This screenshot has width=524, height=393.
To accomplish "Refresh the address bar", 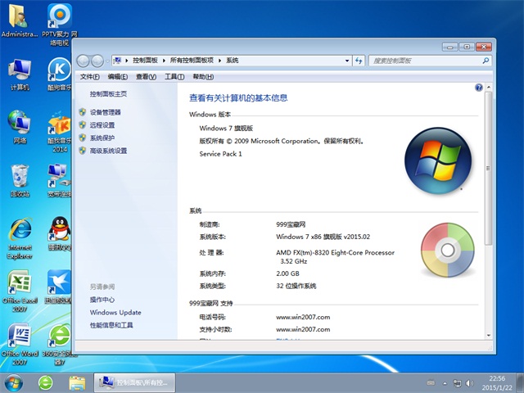I will (x=359, y=61).
